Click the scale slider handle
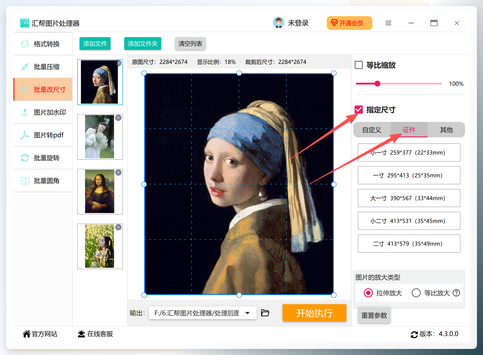This screenshot has height=355, width=483. (377, 84)
